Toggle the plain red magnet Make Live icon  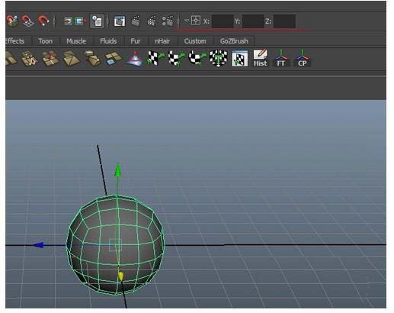pos(43,21)
